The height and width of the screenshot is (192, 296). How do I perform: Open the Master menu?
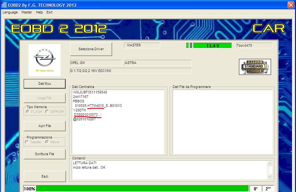(27, 12)
